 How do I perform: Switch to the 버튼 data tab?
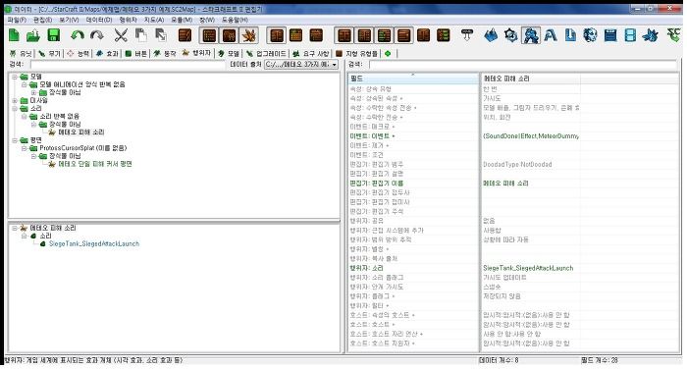point(135,53)
